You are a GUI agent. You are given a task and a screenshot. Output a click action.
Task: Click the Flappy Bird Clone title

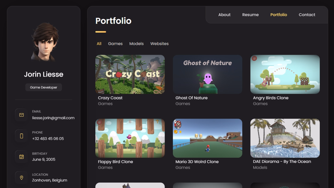(115, 162)
